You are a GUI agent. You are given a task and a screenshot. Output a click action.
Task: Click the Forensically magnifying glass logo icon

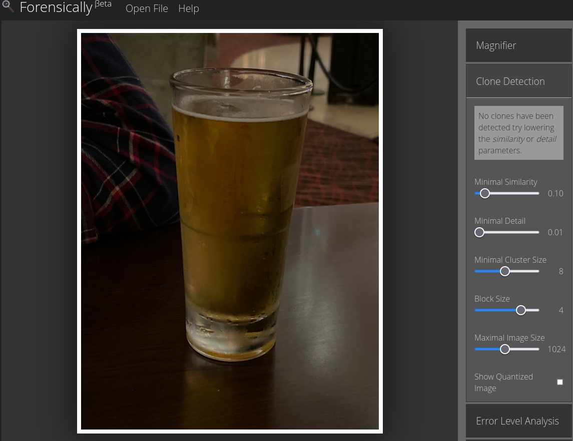8,6
